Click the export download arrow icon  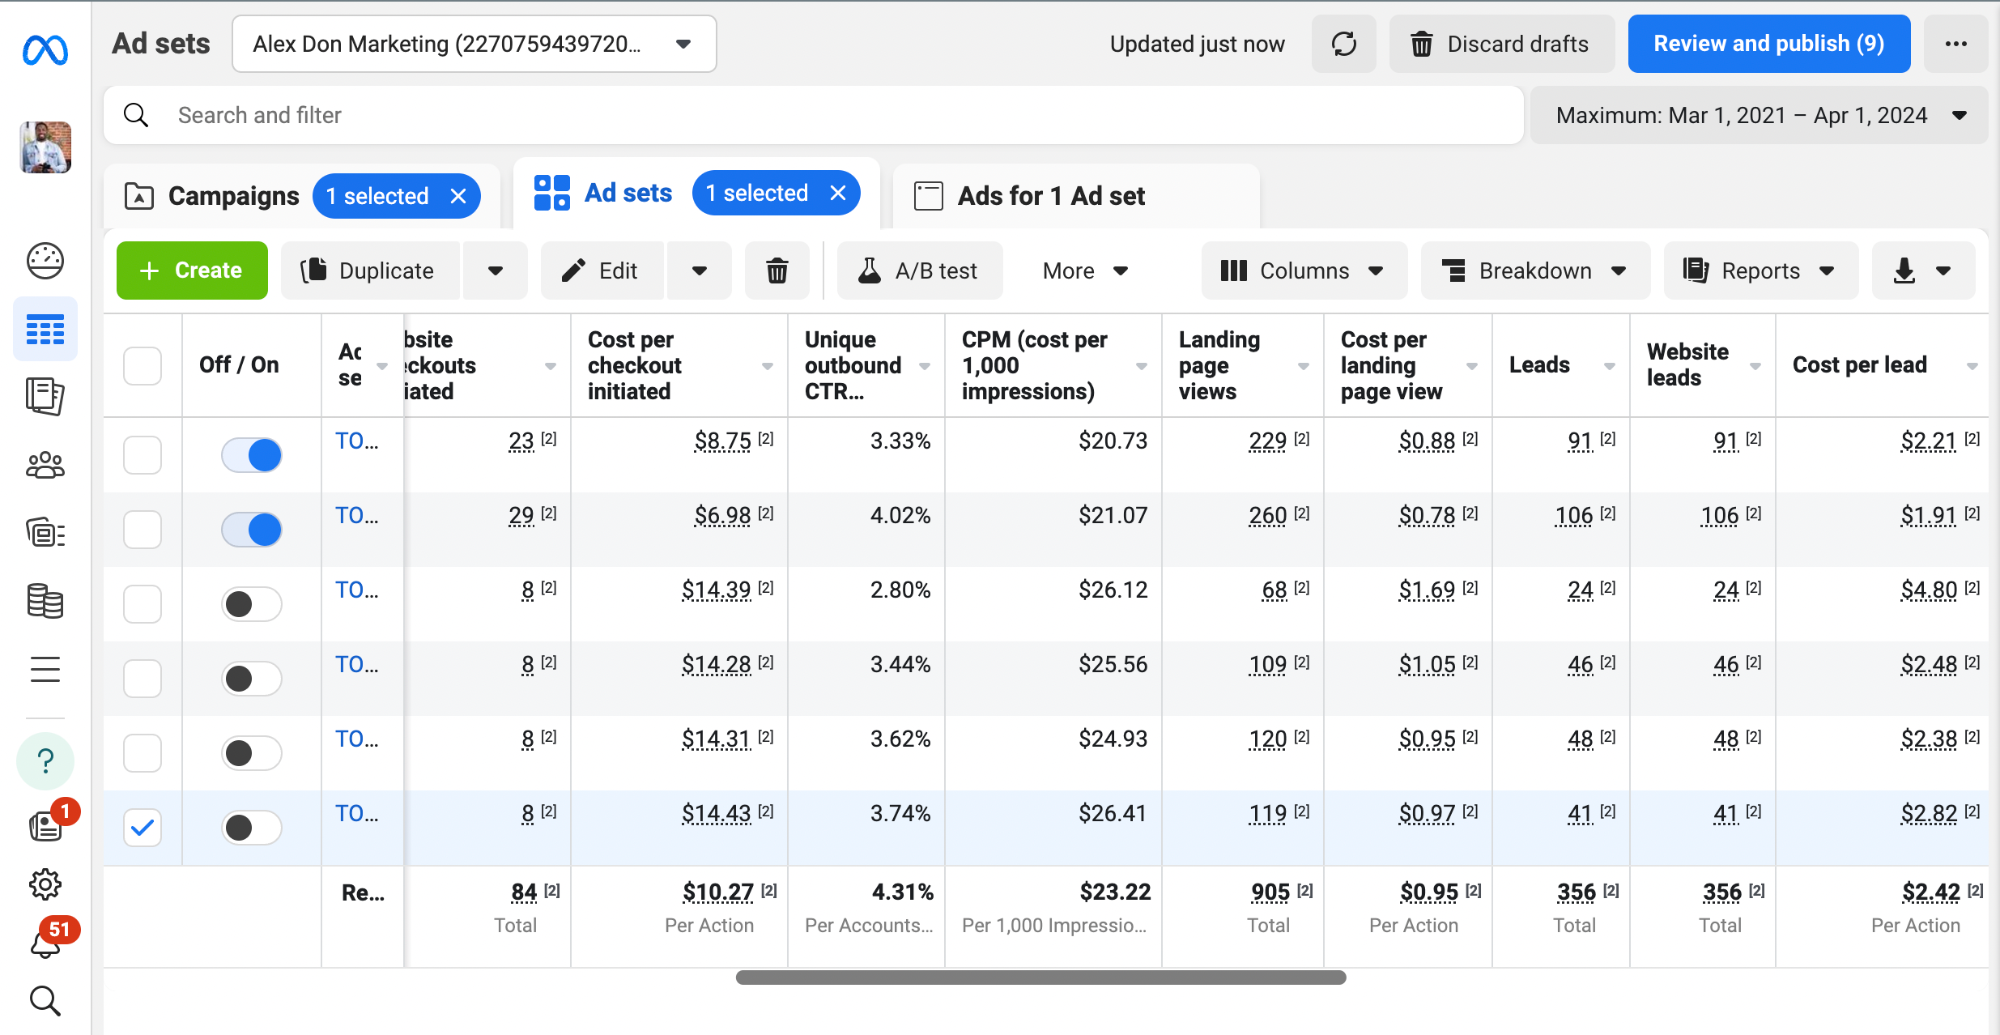pyautogui.click(x=1904, y=270)
